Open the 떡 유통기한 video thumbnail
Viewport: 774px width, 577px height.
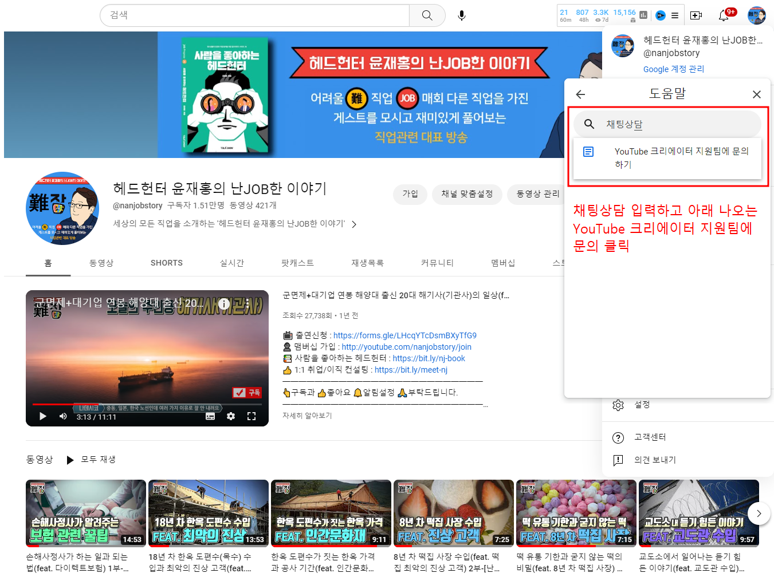point(576,513)
